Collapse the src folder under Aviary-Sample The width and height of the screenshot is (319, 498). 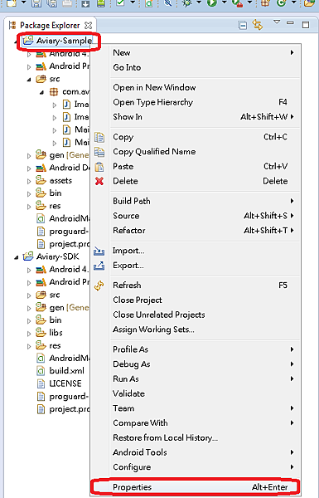click(29, 80)
